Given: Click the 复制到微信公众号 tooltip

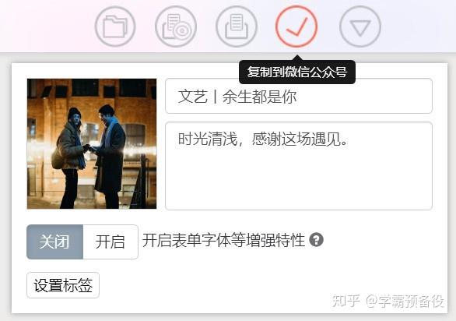Looking at the screenshot, I should [x=297, y=72].
